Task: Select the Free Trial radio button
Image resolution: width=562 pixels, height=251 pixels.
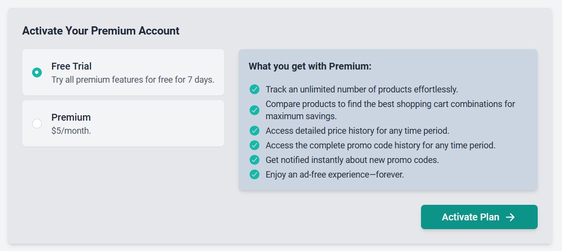Action: pos(37,72)
